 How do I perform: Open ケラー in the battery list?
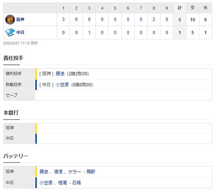click(75, 172)
